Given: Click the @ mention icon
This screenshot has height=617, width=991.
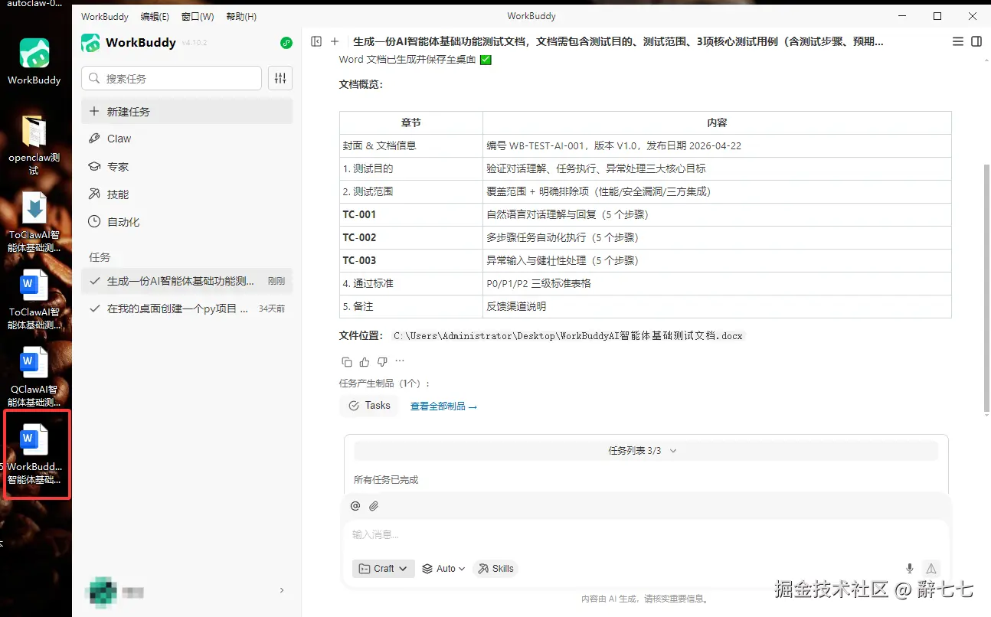Looking at the screenshot, I should tap(355, 506).
